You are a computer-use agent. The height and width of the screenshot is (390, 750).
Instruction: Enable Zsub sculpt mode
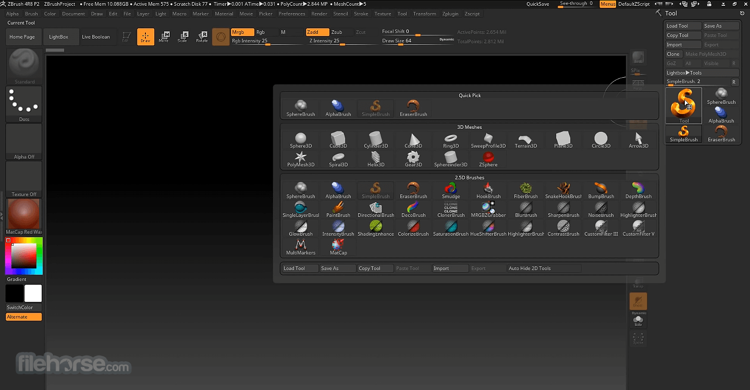(x=341, y=32)
